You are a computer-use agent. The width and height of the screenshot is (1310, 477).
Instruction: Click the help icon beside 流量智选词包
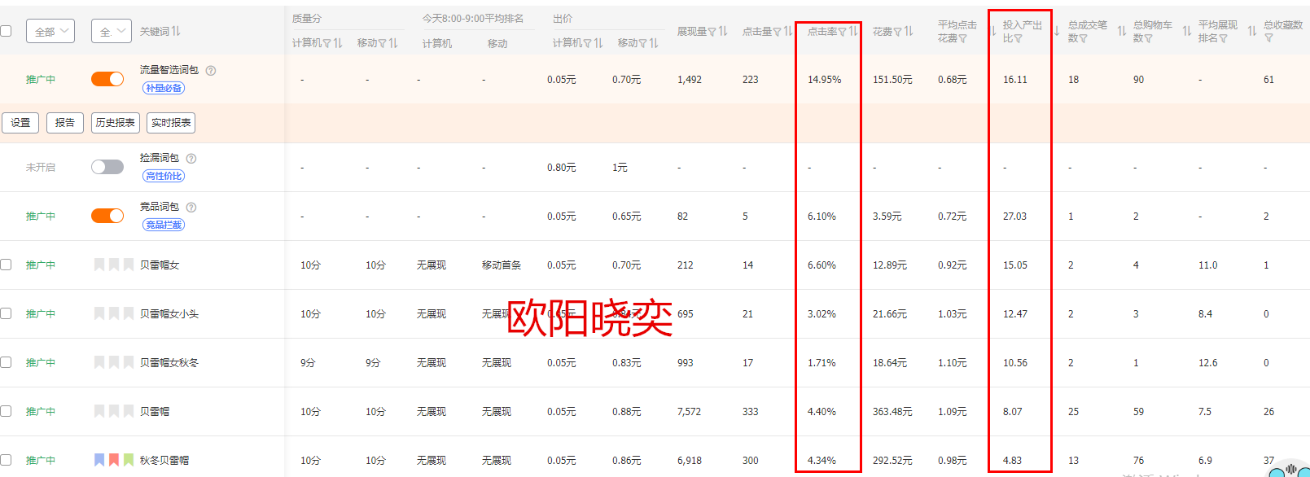211,71
